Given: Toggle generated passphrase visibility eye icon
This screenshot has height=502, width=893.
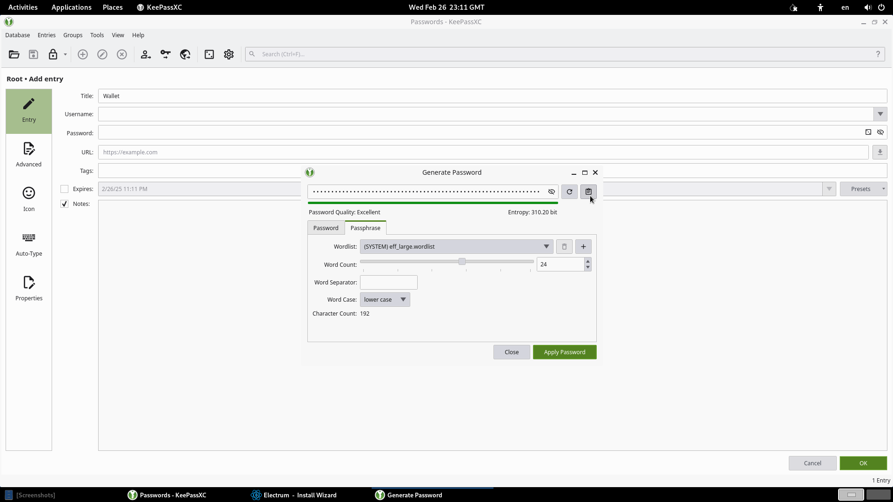Looking at the screenshot, I should tap(552, 192).
